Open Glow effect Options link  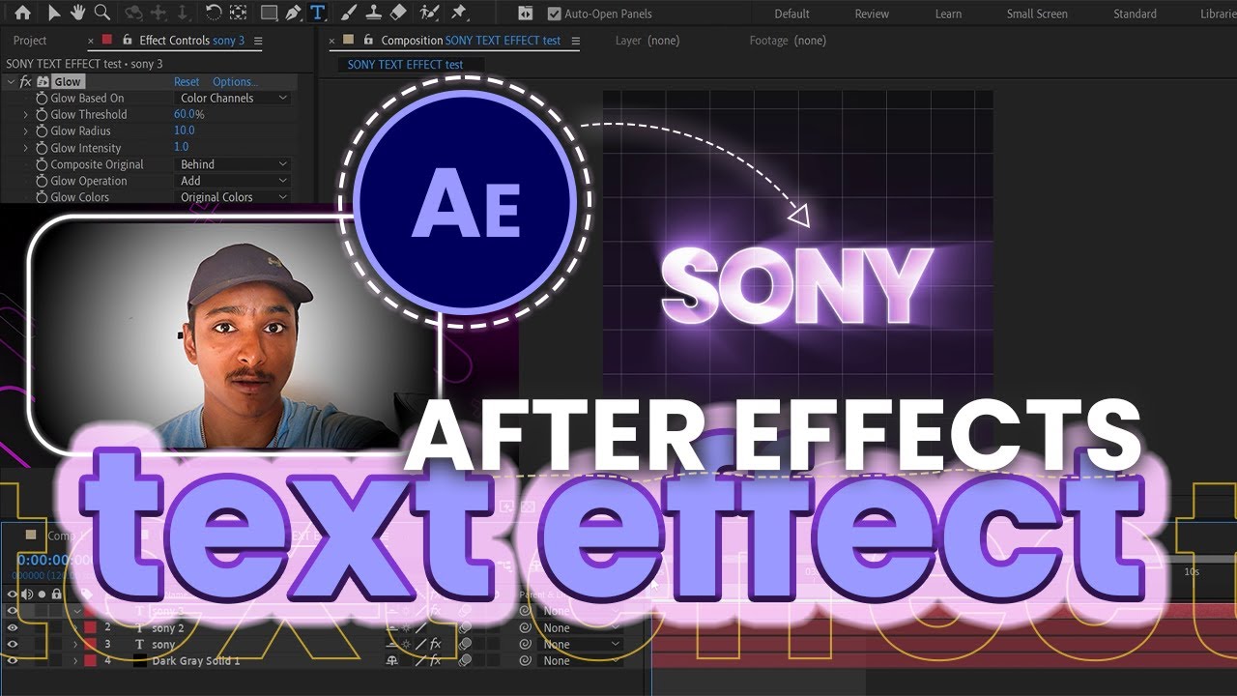pos(236,82)
